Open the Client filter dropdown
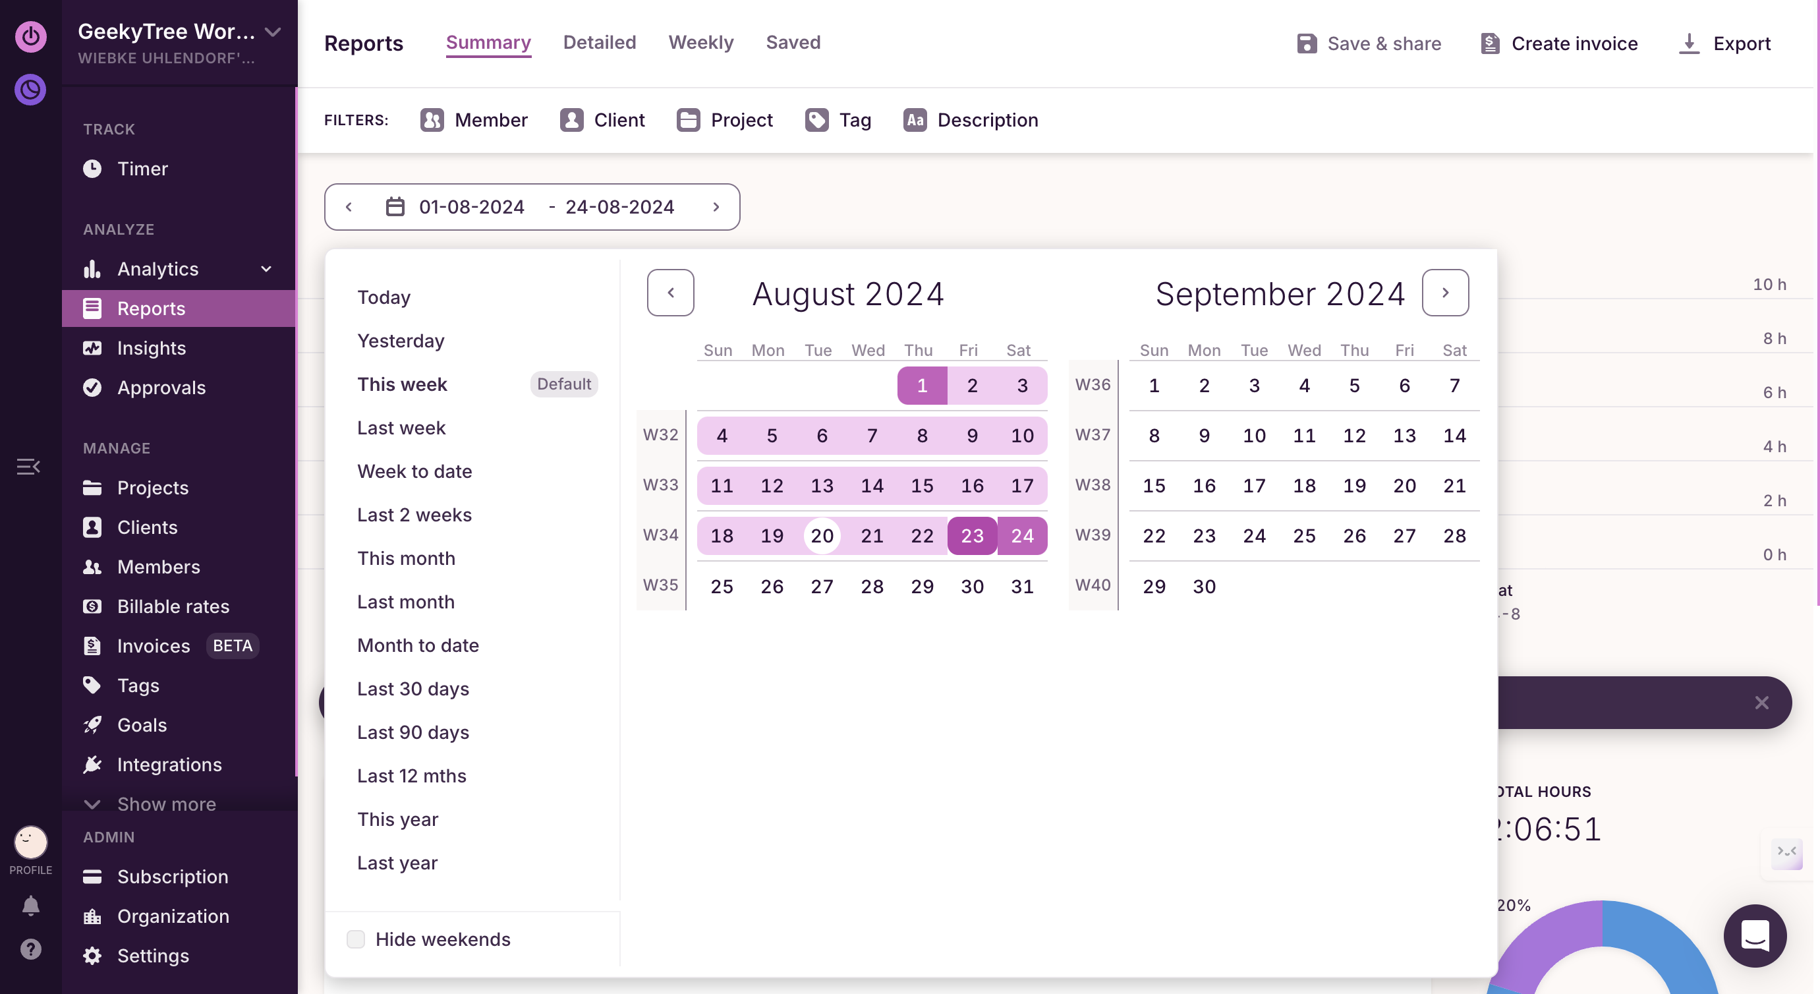Viewport: 1820px width, 994px height. pyautogui.click(x=602, y=120)
